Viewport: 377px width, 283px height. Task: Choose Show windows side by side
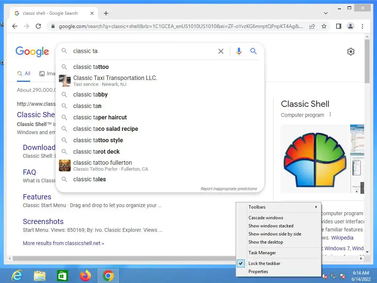coord(279,234)
